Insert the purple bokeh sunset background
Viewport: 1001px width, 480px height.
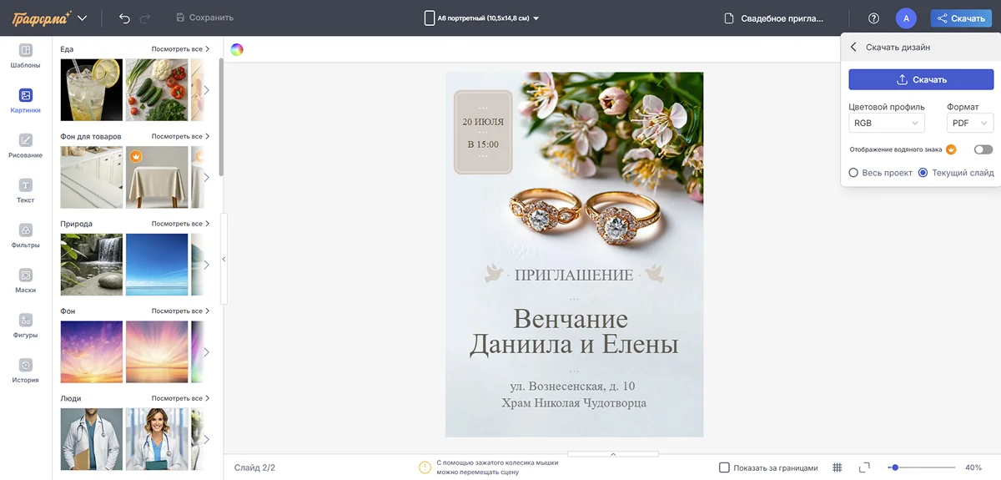coord(92,351)
